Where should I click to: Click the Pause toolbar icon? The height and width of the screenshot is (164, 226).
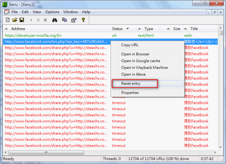(x=38, y=20)
